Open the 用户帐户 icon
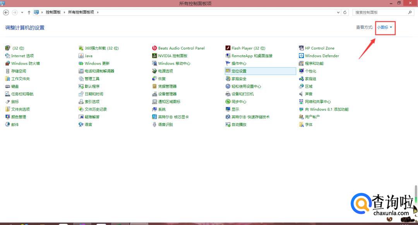Viewport: 418px width, 225px height. click(301, 117)
